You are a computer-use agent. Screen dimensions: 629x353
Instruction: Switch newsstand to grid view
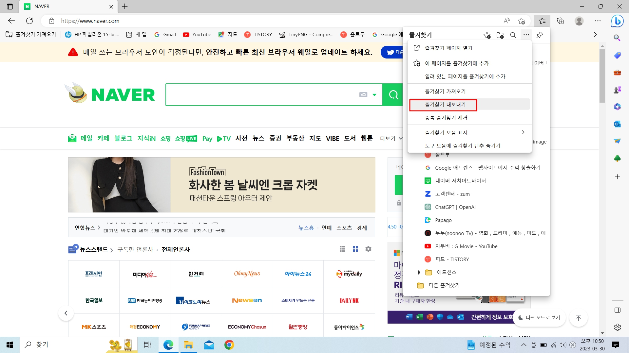click(x=355, y=249)
